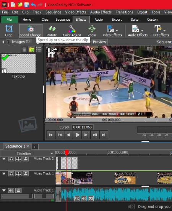The height and width of the screenshot is (211, 172).
Task: Click FX icon on Video Track 1 clip
Action: 77,182
